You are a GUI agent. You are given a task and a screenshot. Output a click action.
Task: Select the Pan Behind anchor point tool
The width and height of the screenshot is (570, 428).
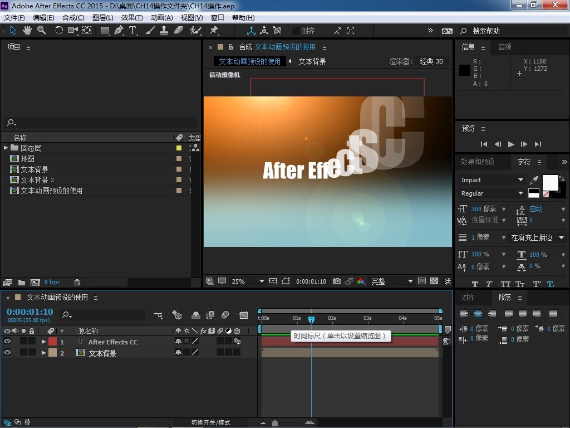click(x=87, y=31)
